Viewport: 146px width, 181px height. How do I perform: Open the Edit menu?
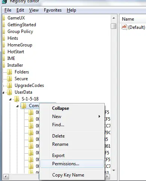point(20,10)
